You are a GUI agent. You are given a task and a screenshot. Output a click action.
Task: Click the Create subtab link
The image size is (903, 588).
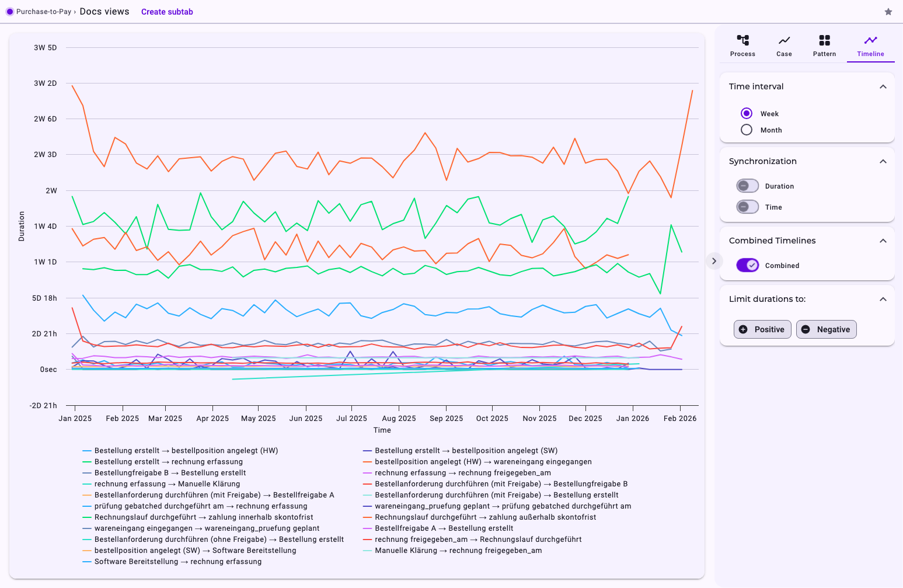click(167, 12)
